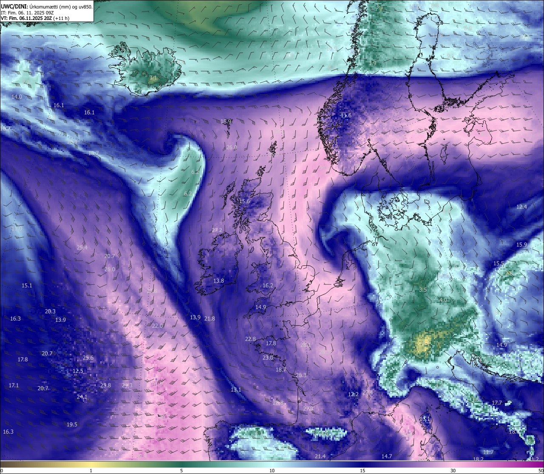The image size is (544, 474).
Task: Click the 'VT: Fim. 06.11.2025 20Z (+11 h)' line
Action: coord(35,18)
